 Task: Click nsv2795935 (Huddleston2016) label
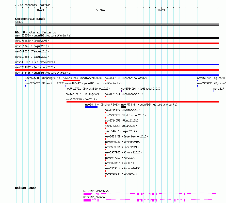(x=125, y=115)
